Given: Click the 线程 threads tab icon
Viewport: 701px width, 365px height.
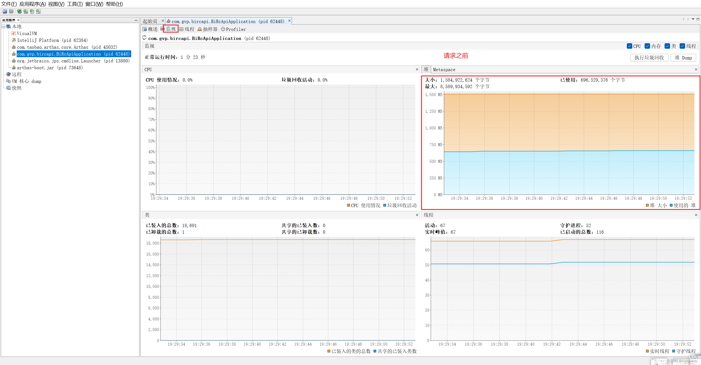Looking at the screenshot, I should pos(181,29).
